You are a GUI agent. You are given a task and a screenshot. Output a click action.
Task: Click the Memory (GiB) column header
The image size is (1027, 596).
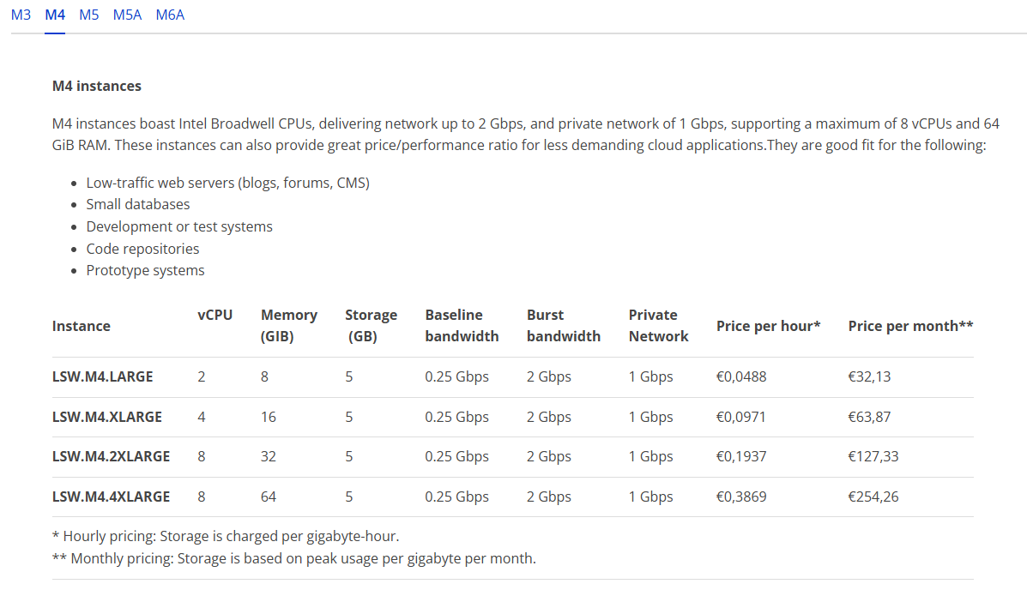pyautogui.click(x=289, y=326)
